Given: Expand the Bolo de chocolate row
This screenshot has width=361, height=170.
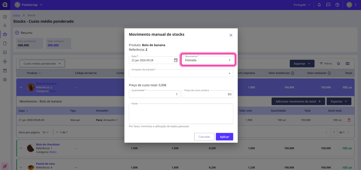Looking at the screenshot, I should coord(21,148).
